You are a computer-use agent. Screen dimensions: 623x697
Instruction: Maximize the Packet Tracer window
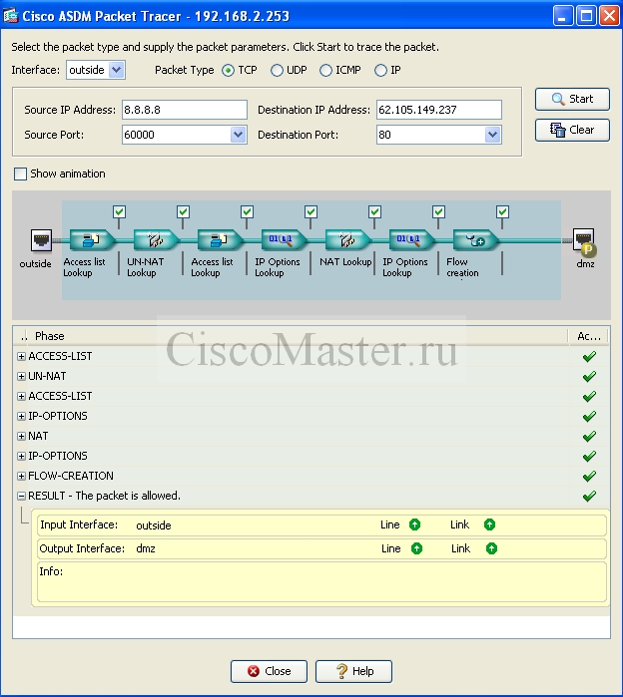coord(586,16)
